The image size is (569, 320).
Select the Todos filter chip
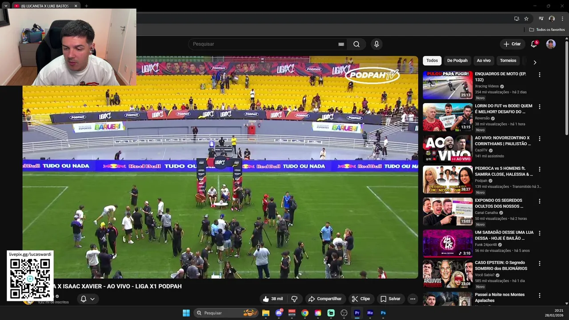click(432, 60)
